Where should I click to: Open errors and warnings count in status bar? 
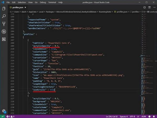[10, 116]
